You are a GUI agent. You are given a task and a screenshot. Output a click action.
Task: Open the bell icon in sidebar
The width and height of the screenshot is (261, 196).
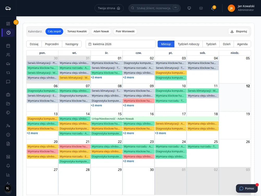8,166
